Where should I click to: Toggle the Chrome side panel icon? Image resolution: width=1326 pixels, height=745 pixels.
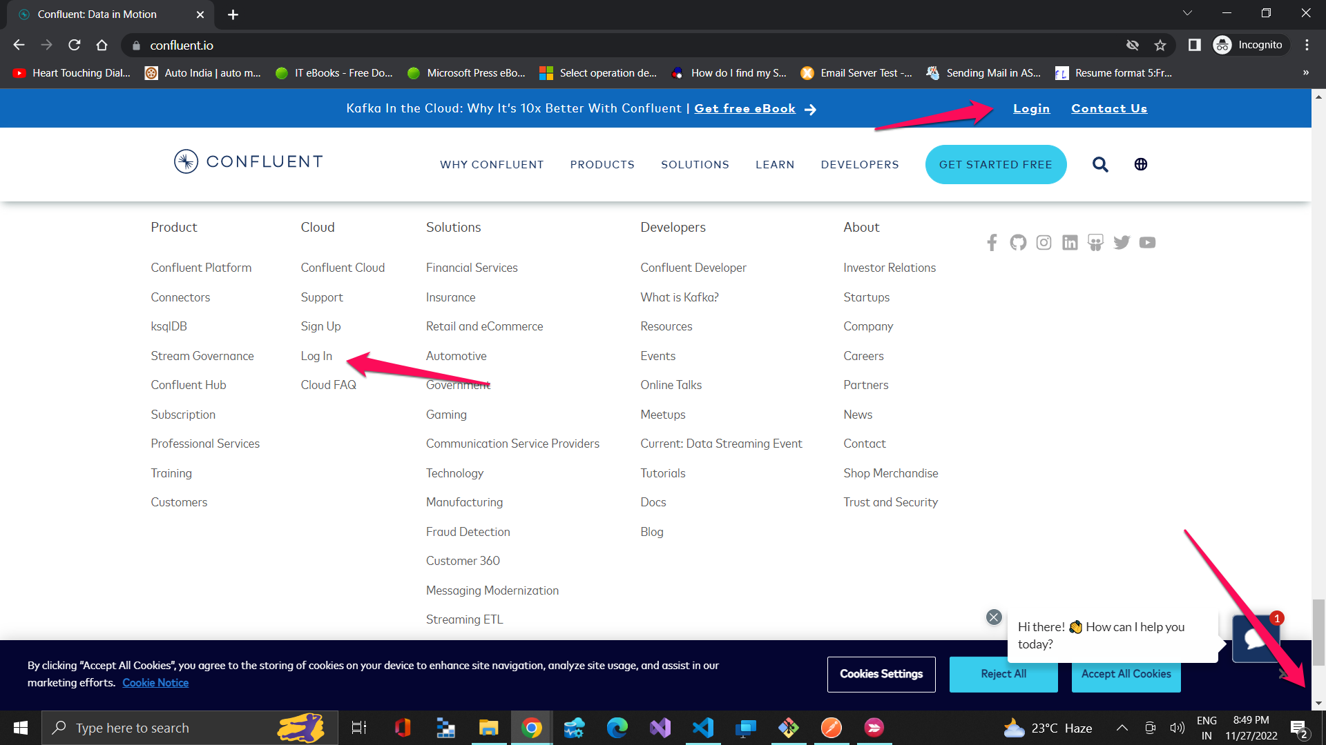coord(1194,46)
